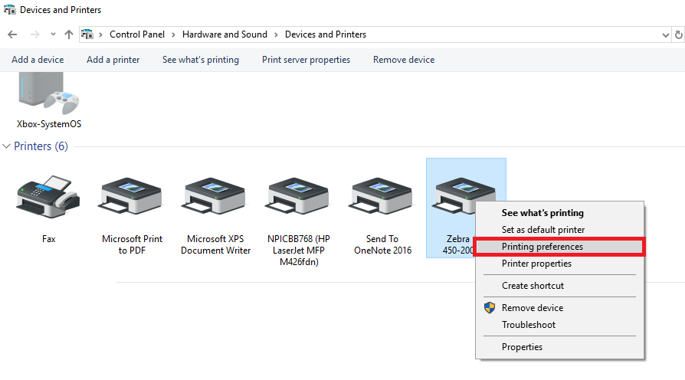685x380 pixels.
Task: Click the Fax label text
Action: tap(48, 239)
